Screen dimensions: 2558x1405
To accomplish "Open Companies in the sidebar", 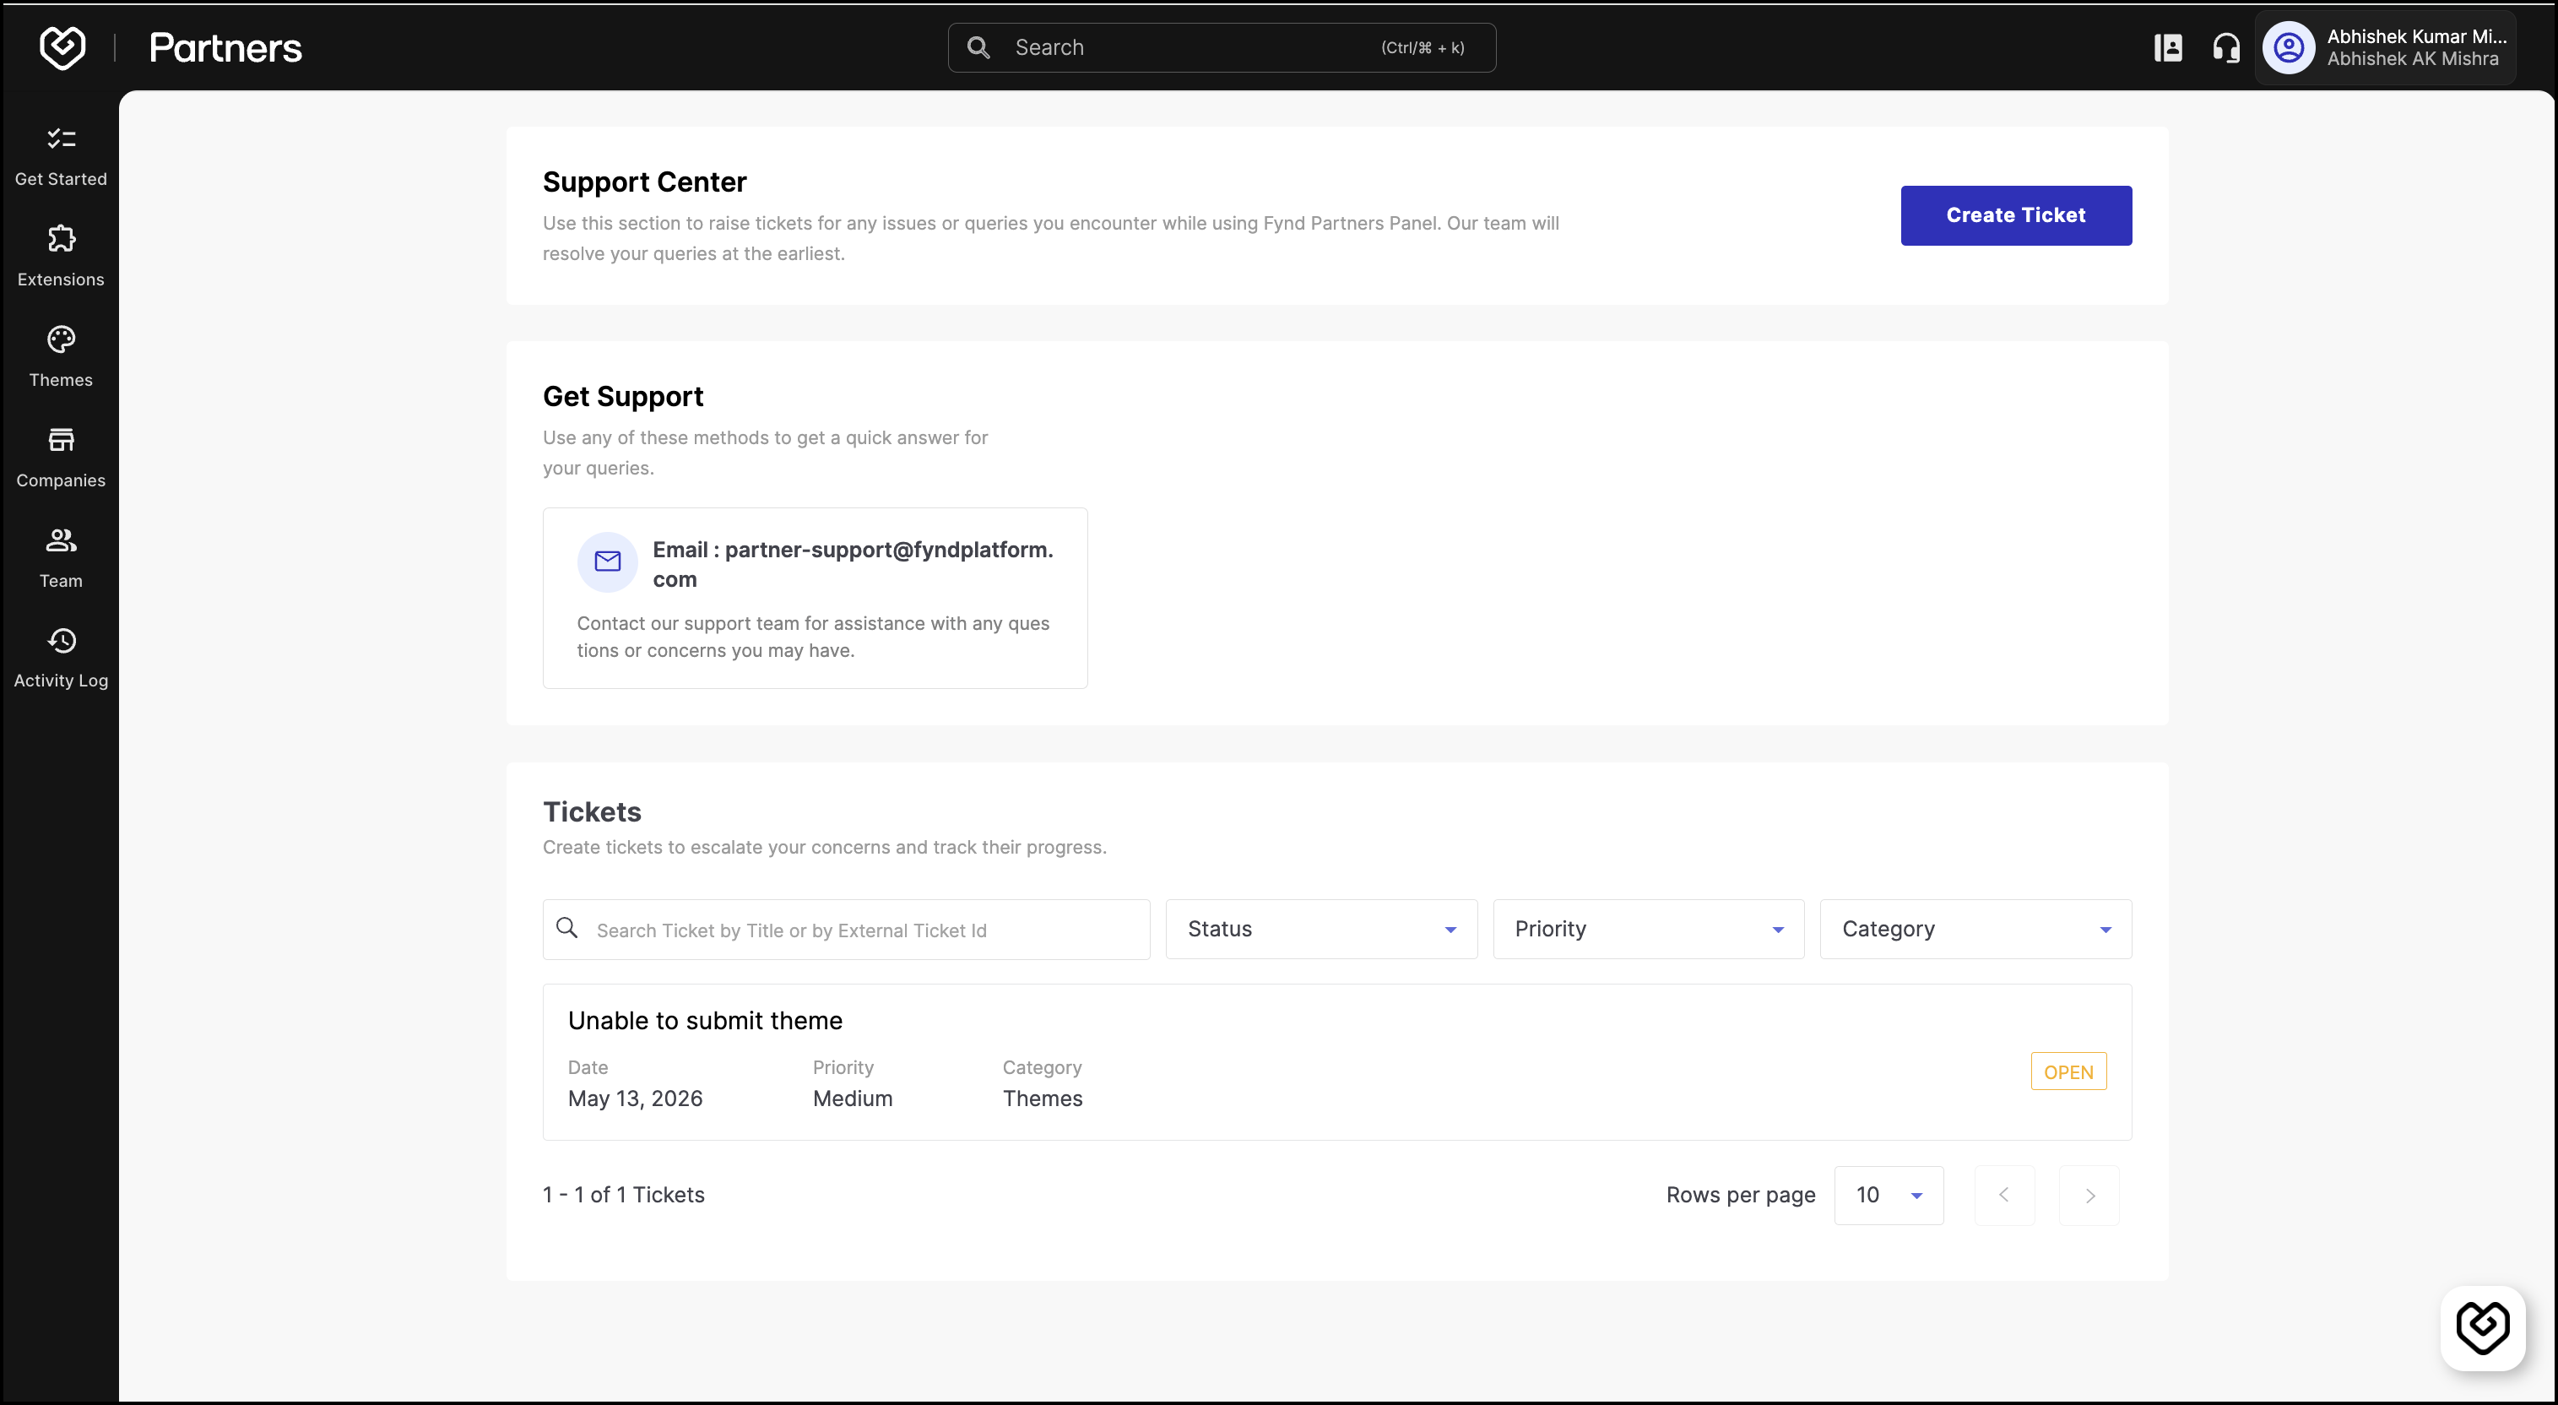I will click(x=61, y=458).
